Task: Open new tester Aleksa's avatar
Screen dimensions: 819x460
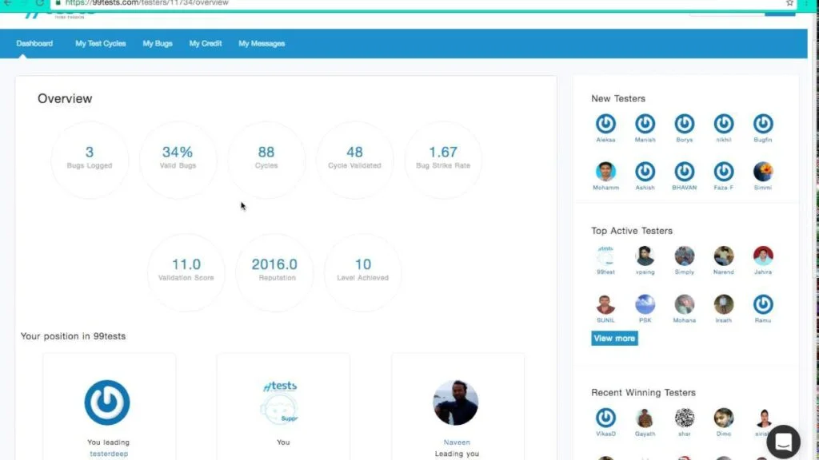Action: 605,124
